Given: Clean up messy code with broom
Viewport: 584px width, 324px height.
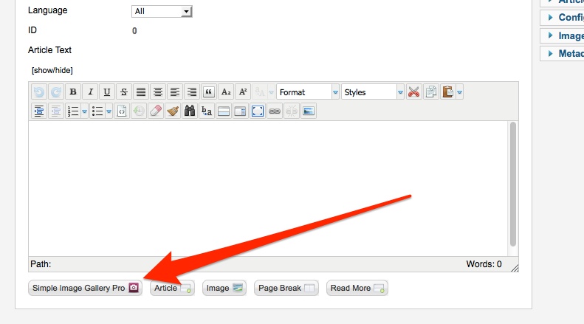Looking at the screenshot, I should coord(173,111).
